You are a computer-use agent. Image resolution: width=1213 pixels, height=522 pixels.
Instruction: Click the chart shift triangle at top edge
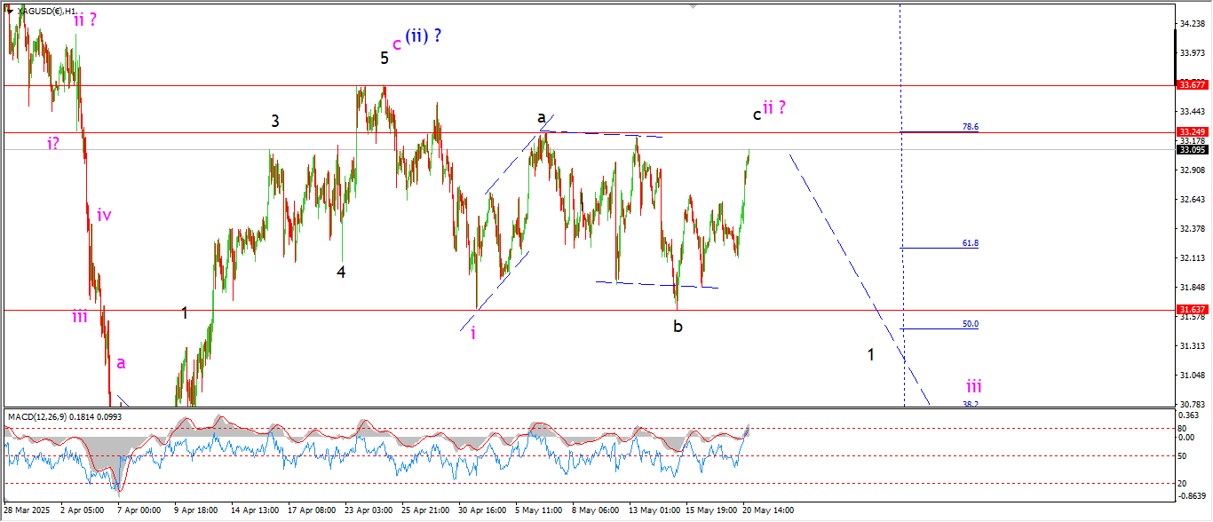coord(695,6)
